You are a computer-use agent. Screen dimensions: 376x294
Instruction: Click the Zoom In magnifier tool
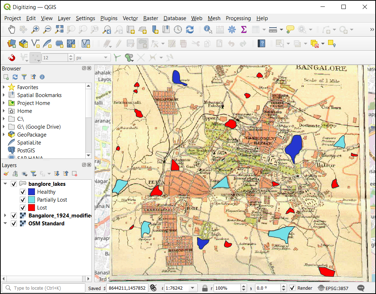(35, 30)
